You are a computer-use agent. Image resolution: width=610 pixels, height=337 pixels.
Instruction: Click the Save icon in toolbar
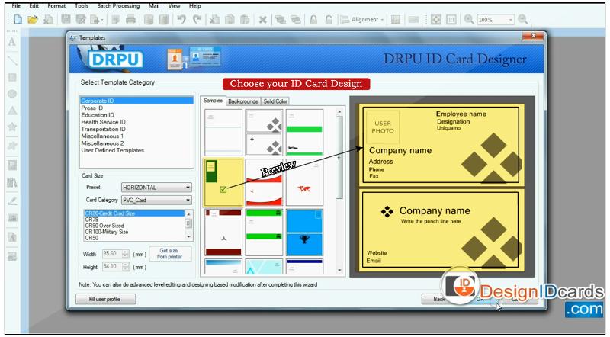pos(66,20)
